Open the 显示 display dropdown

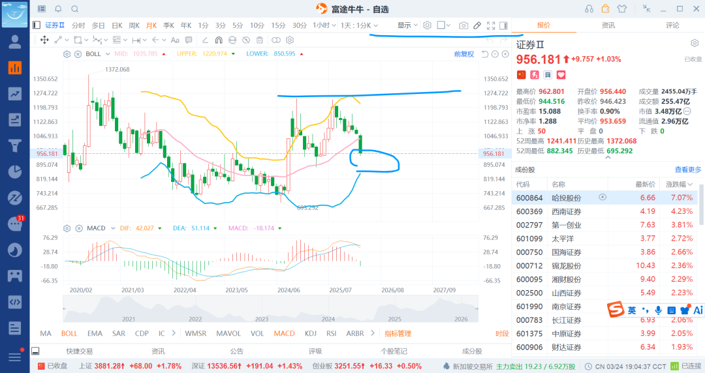(x=407, y=25)
